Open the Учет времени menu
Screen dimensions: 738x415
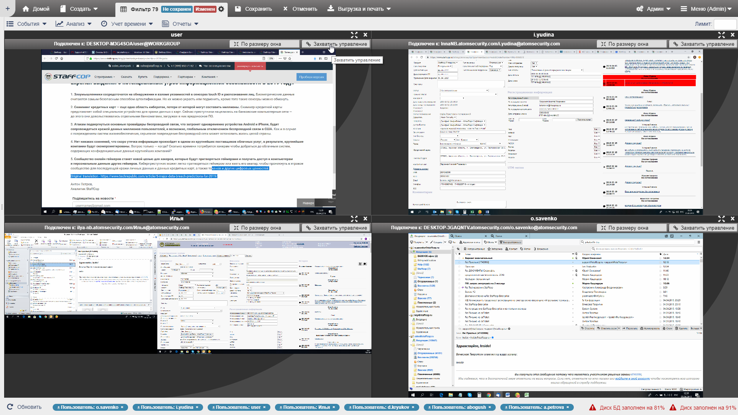pos(127,24)
